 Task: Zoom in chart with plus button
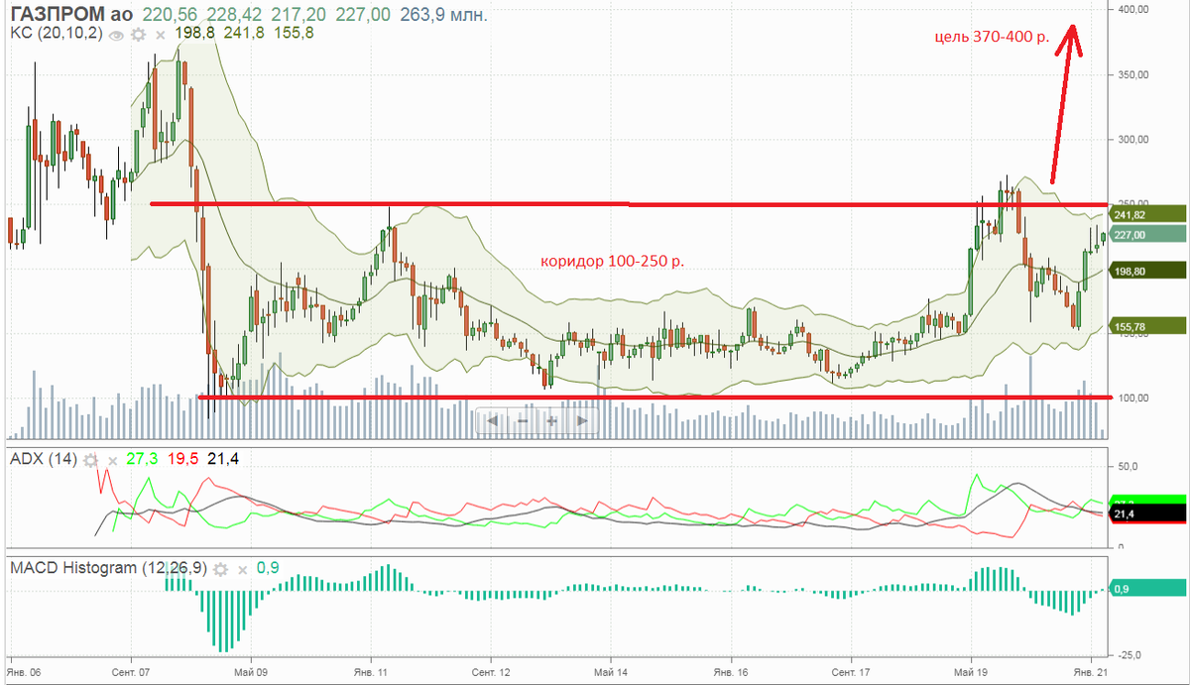tap(551, 421)
